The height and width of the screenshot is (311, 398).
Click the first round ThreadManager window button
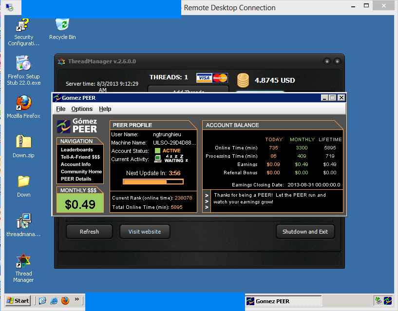[x=327, y=61]
